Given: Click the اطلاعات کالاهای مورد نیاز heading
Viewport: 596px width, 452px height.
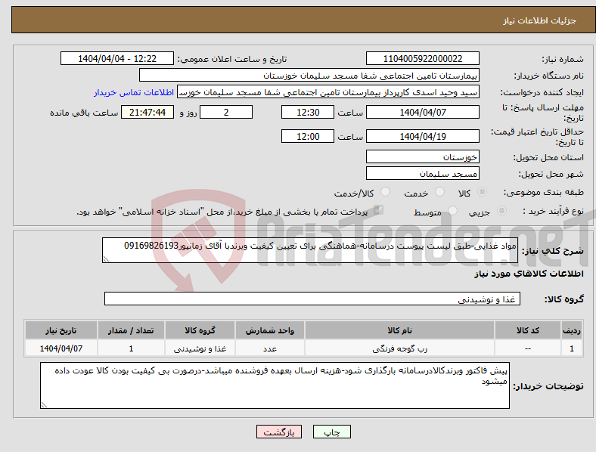Looking at the screenshot, I should coord(529,274).
